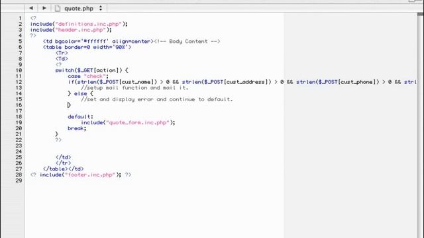Select the quote.php file name in the navigation bar
Screen dimensions: 424x238
tap(79, 9)
